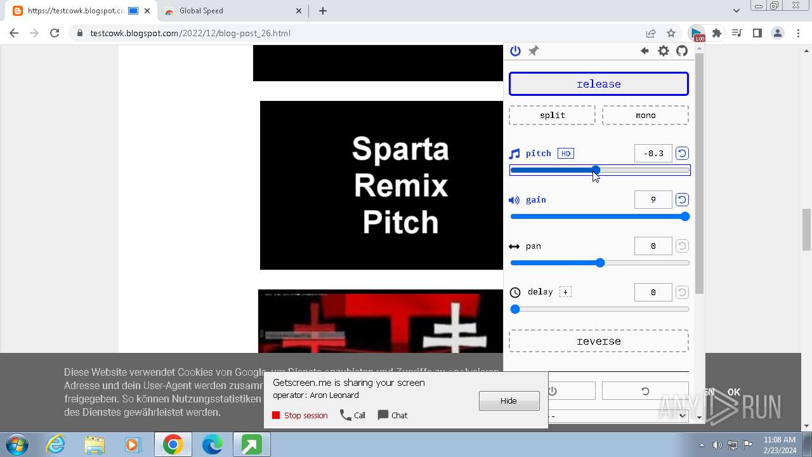Image resolution: width=812 pixels, height=457 pixels.
Task: Adjust the pitch slider
Action: [x=599, y=170]
